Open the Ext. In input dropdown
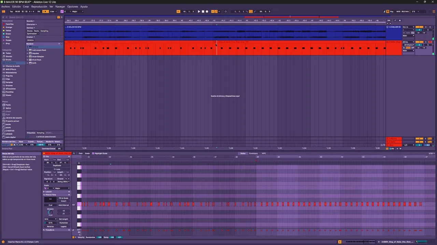This screenshot has width=437, height=245. (408, 27)
